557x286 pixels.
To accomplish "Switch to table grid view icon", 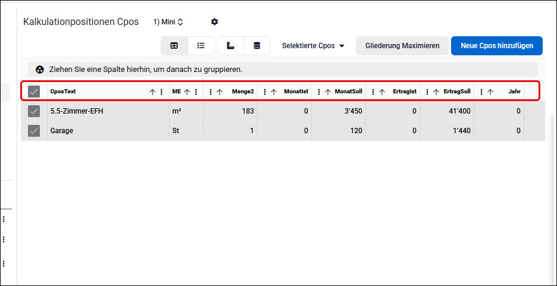I will (174, 46).
